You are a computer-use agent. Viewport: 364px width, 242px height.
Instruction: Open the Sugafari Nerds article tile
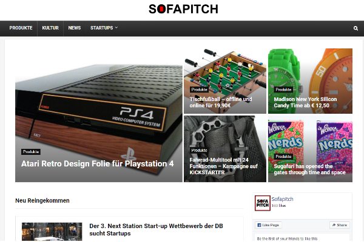309,169
